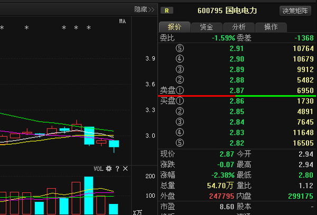This screenshot has height=215, width=317.
Task: Click the last cyan candlestick near 3.0
Action: click(114, 144)
